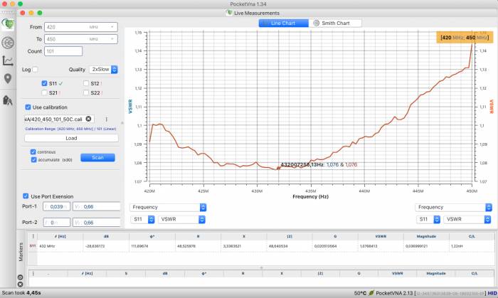Open the Quality dropdown showing 2xSlow
Screen dimensions: 498x298
pyautogui.click(x=103, y=70)
